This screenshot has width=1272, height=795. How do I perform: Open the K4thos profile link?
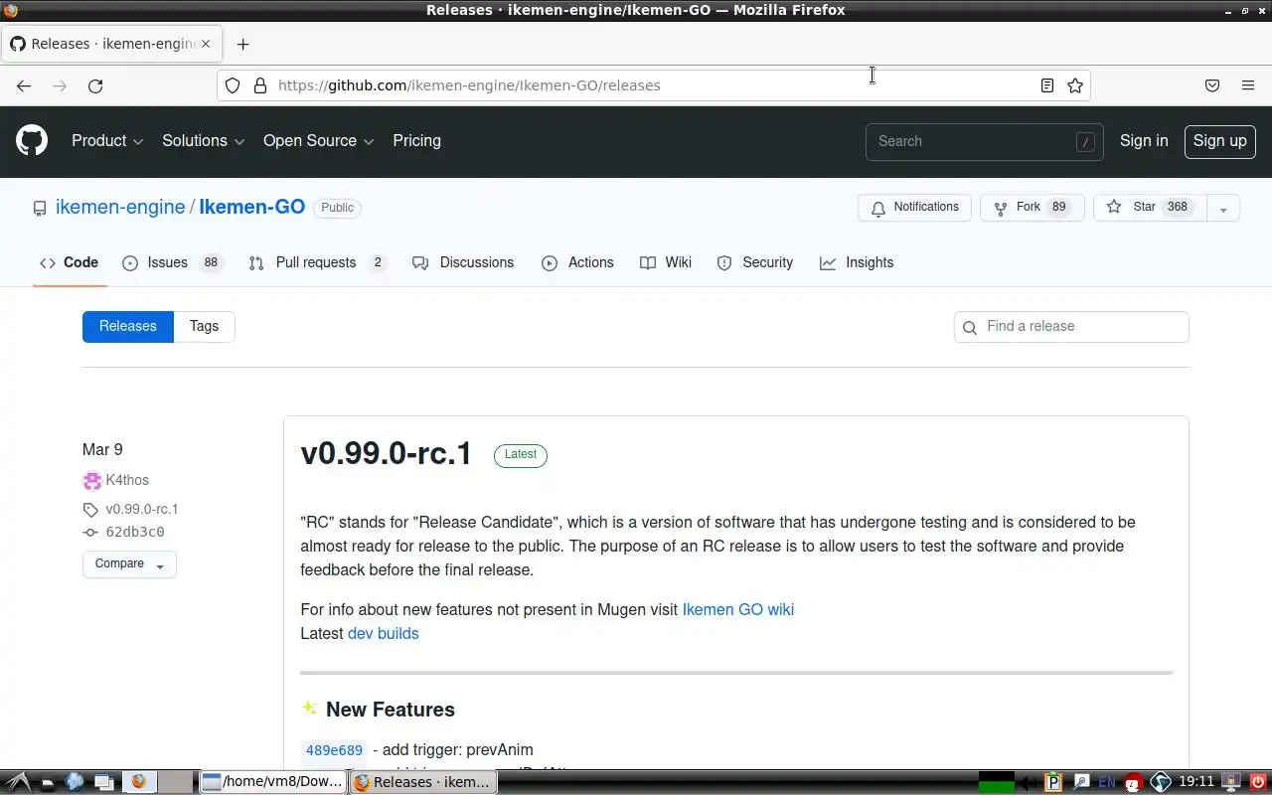(x=127, y=481)
